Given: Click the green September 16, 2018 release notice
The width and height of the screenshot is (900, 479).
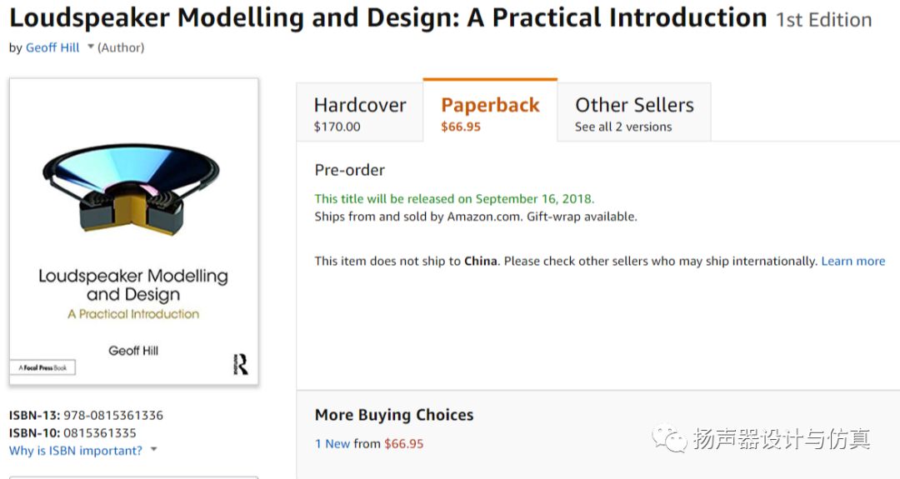Looking at the screenshot, I should (x=454, y=198).
